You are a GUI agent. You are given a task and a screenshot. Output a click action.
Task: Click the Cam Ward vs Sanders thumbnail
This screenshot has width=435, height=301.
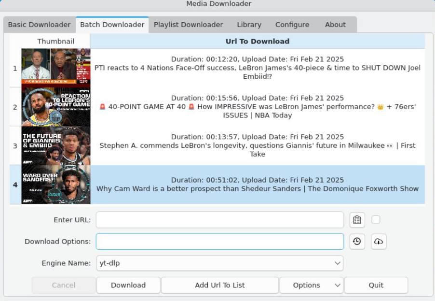coord(55,185)
